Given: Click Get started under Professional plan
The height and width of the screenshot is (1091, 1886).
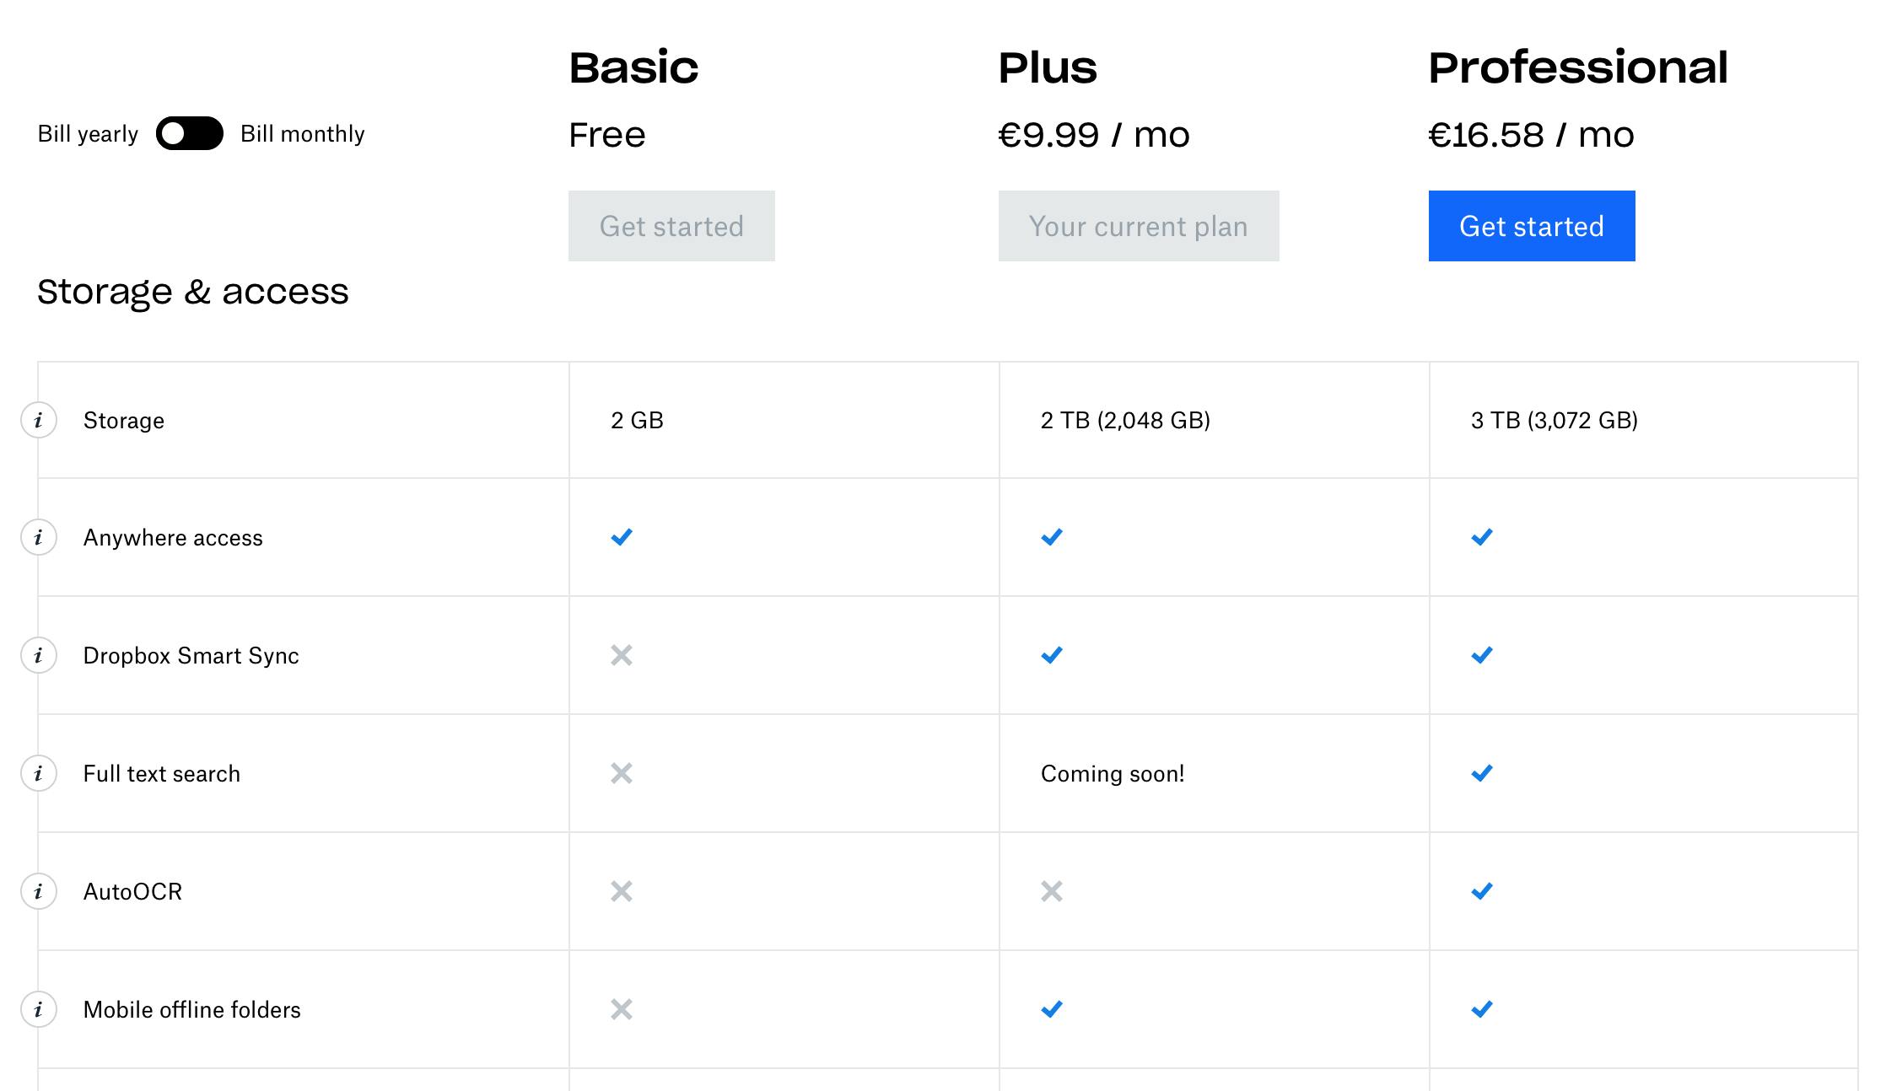Looking at the screenshot, I should pos(1531,226).
